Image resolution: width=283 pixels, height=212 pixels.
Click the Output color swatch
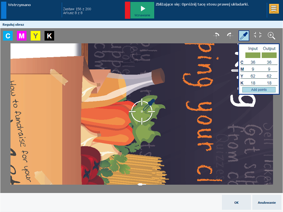pos(269,55)
